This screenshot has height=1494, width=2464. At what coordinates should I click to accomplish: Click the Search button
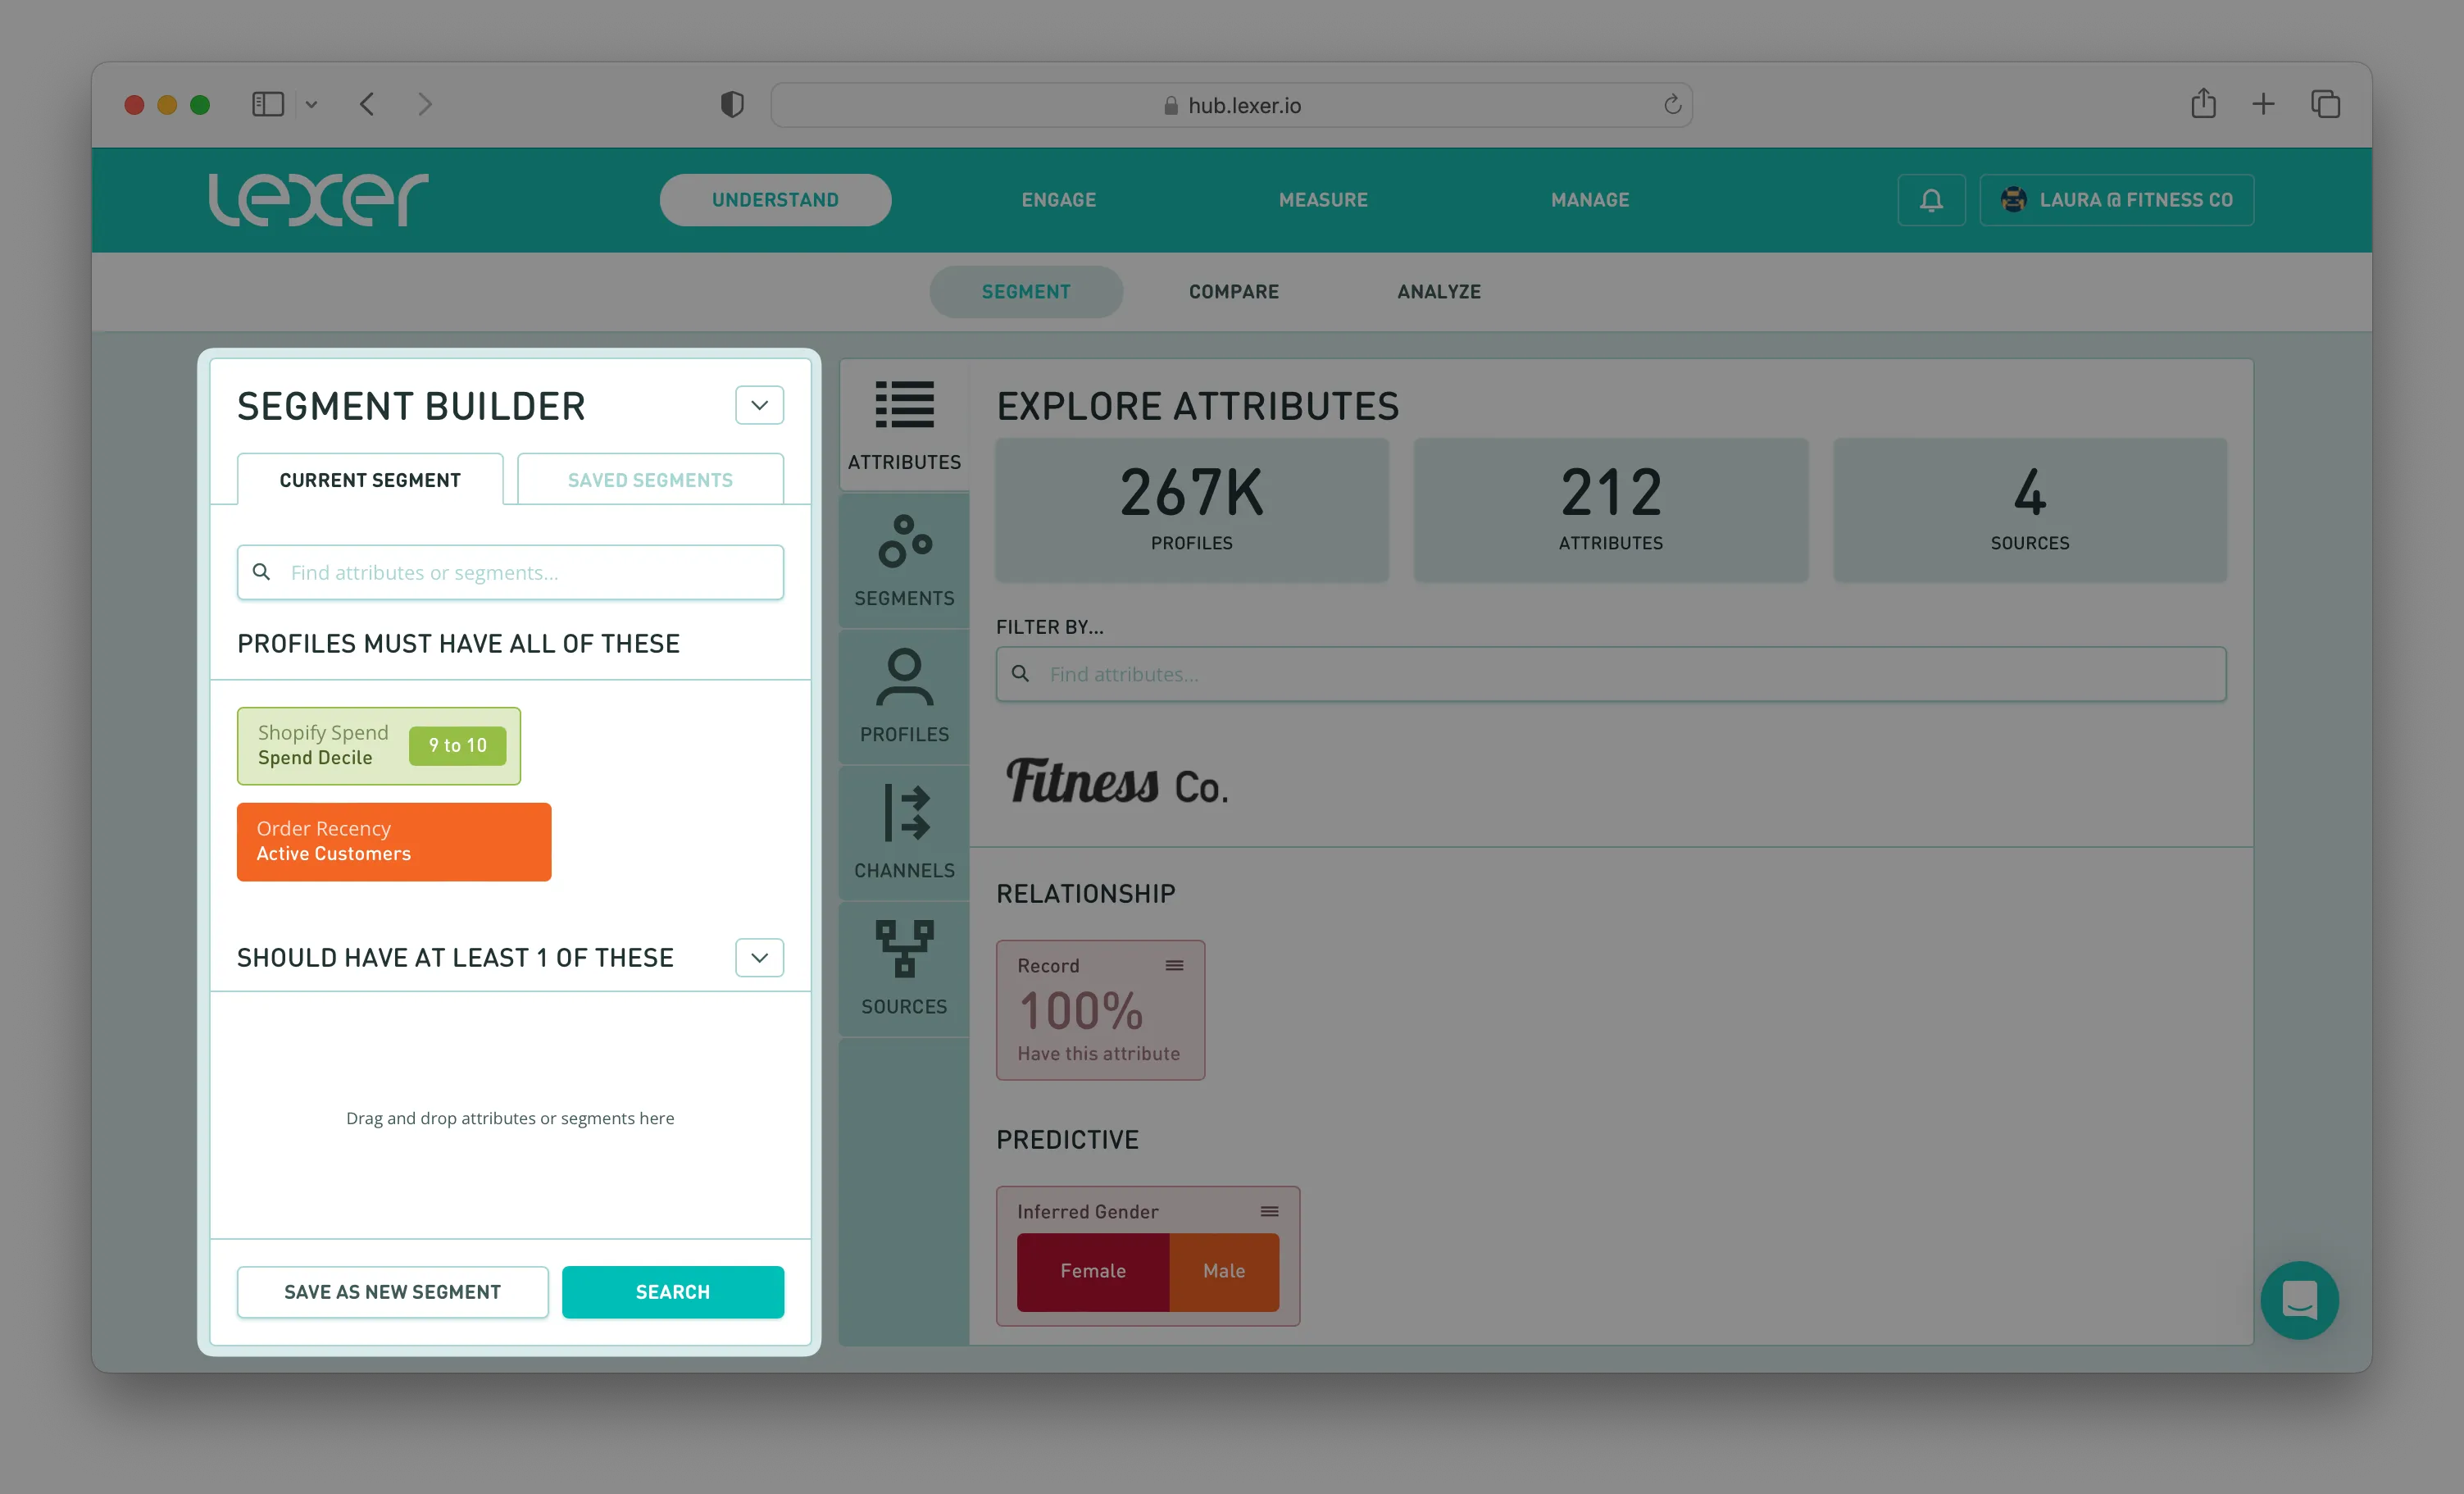pos(672,1291)
